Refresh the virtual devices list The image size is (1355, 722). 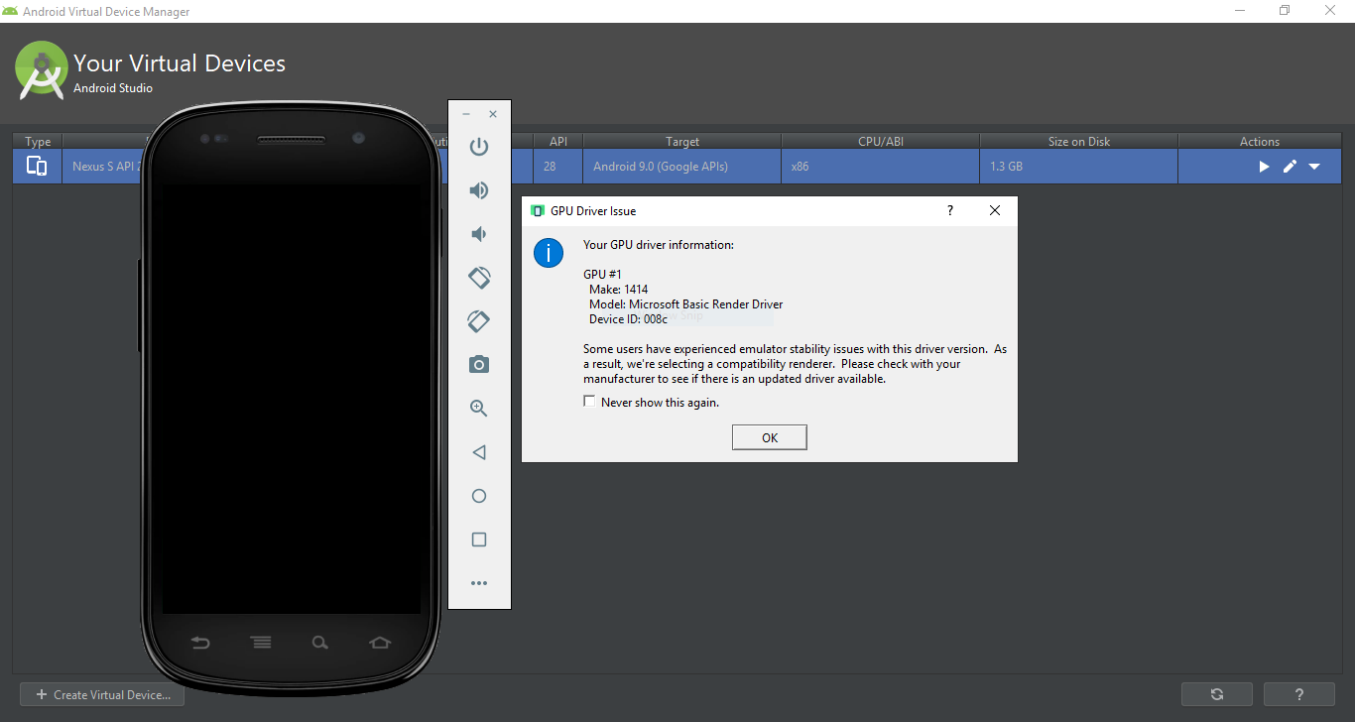(1217, 694)
